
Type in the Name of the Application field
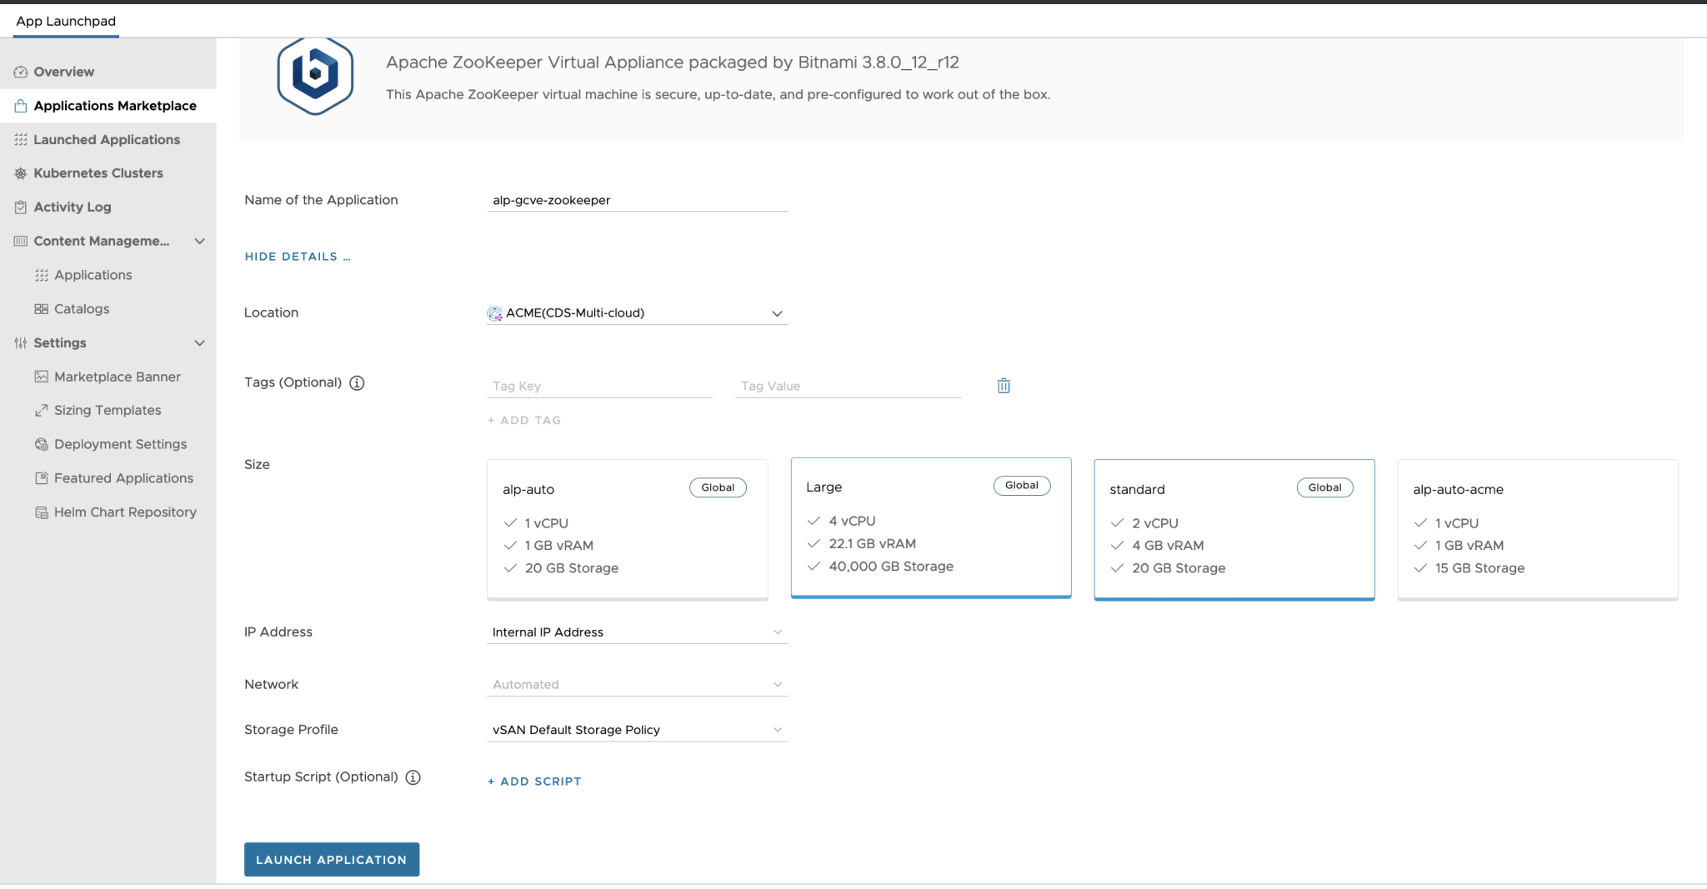(637, 200)
